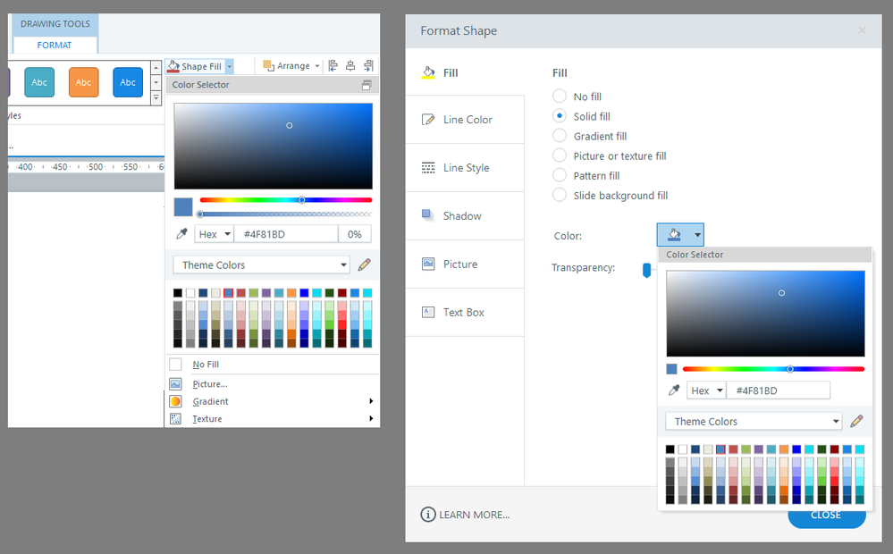
Task: Click the Picture image icon in the Shape Fill menu
Action: (x=175, y=383)
